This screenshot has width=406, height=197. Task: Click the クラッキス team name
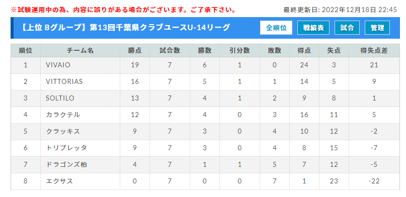[x=63, y=131]
